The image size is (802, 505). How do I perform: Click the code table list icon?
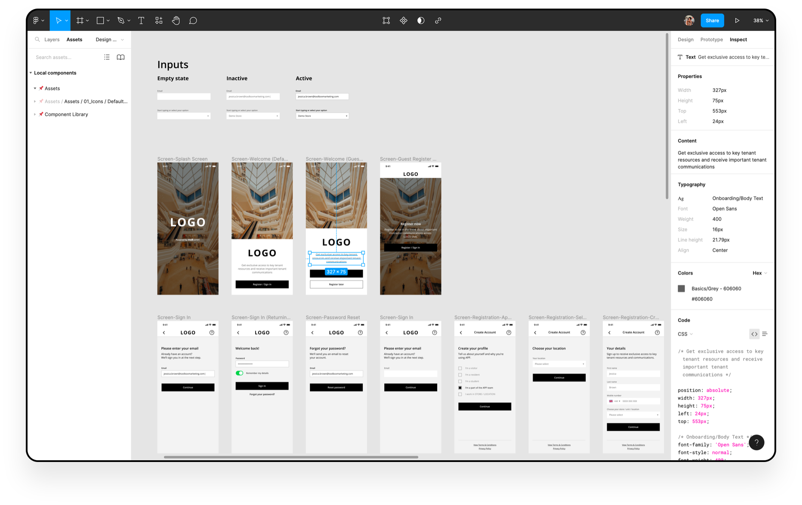(765, 334)
